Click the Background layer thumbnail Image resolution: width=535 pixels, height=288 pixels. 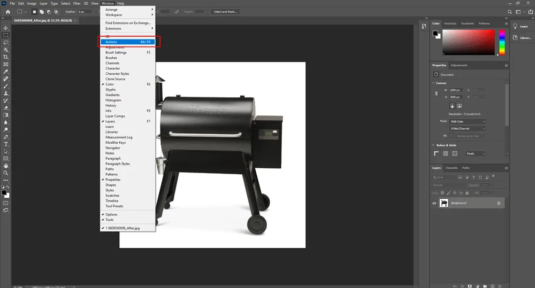pos(444,203)
